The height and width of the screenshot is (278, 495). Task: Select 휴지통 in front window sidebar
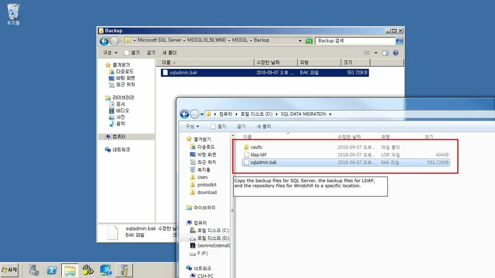[200, 170]
